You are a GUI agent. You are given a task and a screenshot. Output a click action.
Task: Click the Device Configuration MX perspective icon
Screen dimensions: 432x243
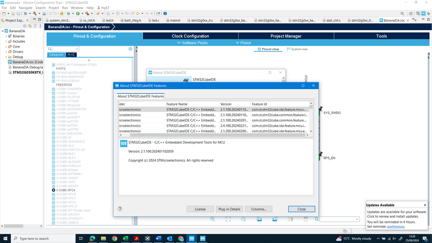point(423,13)
